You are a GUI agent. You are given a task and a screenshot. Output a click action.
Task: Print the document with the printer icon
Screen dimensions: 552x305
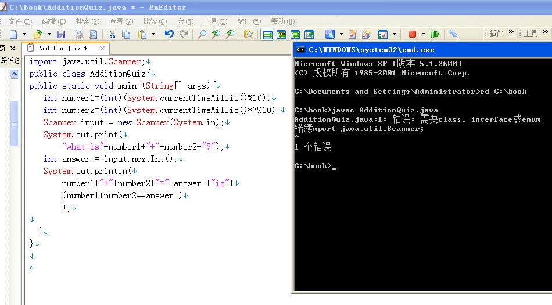click(79, 34)
